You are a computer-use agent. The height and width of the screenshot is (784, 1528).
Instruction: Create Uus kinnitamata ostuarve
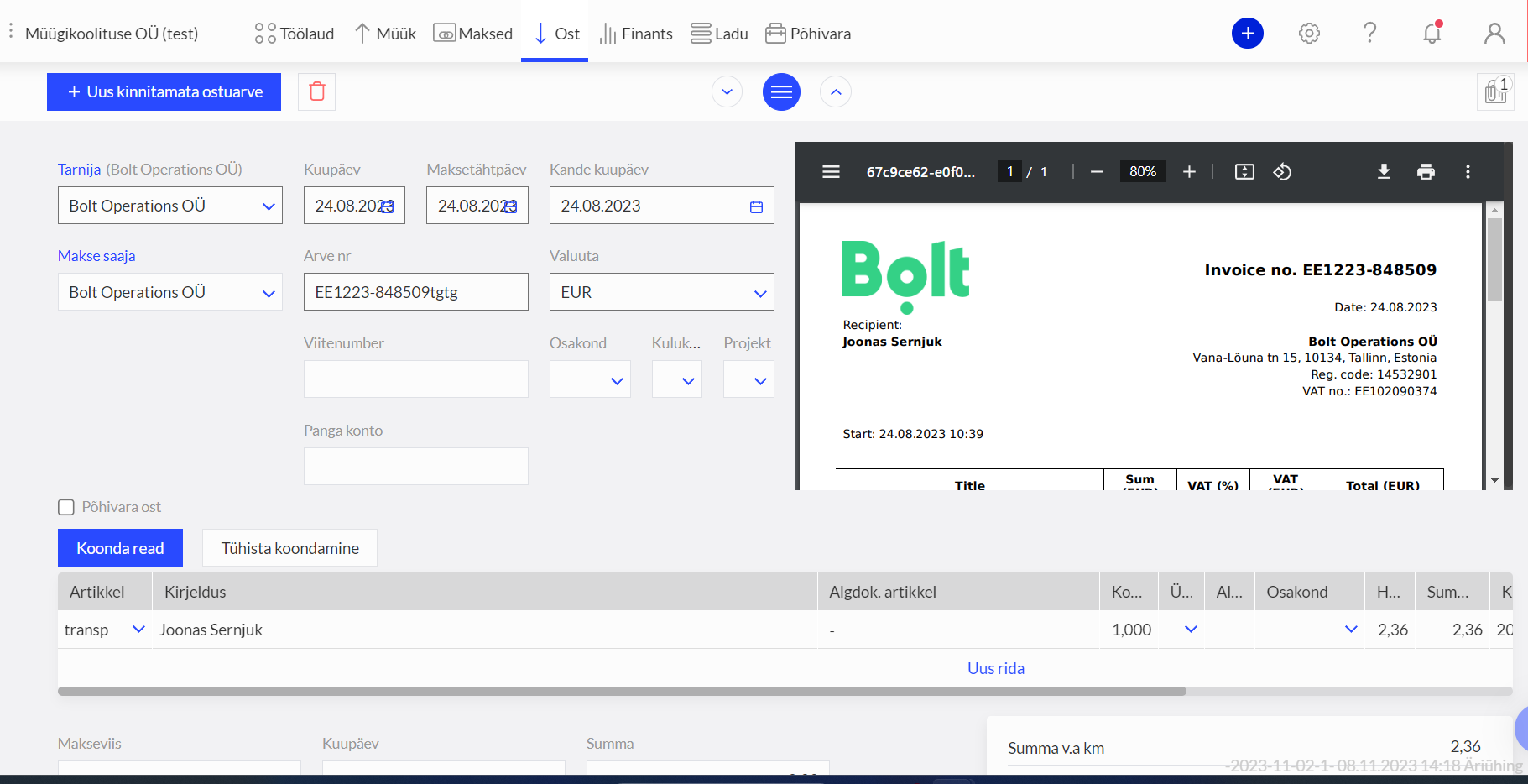tap(164, 91)
